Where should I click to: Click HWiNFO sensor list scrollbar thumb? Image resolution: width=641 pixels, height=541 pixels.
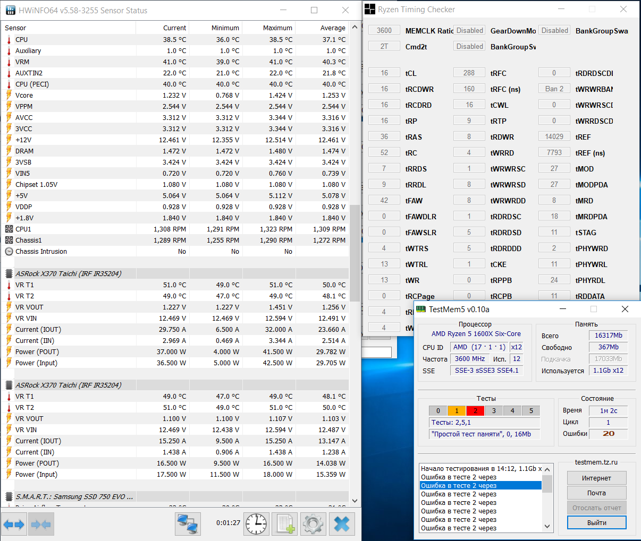pyautogui.click(x=355, y=253)
